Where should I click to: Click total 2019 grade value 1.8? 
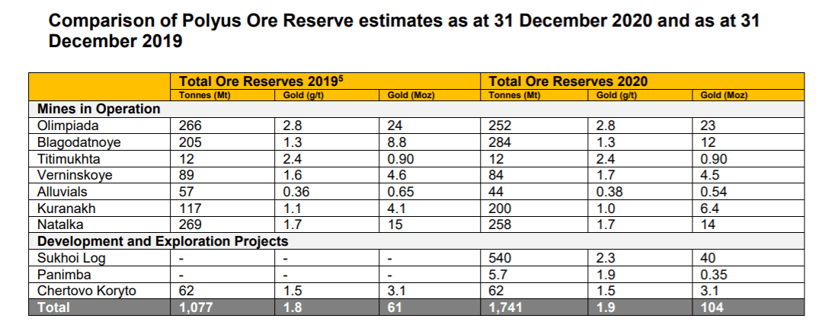coord(293,307)
